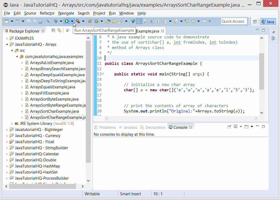
Task: Click the New wizard icon
Action: [x=7, y=21]
